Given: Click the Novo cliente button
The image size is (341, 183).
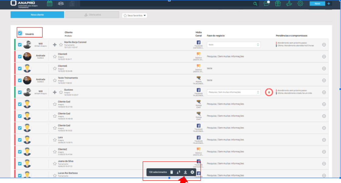Looking at the screenshot, I should point(37,15).
